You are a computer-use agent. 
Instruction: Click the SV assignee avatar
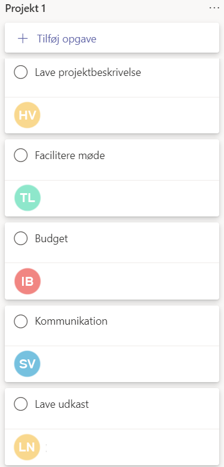pyautogui.click(x=27, y=364)
